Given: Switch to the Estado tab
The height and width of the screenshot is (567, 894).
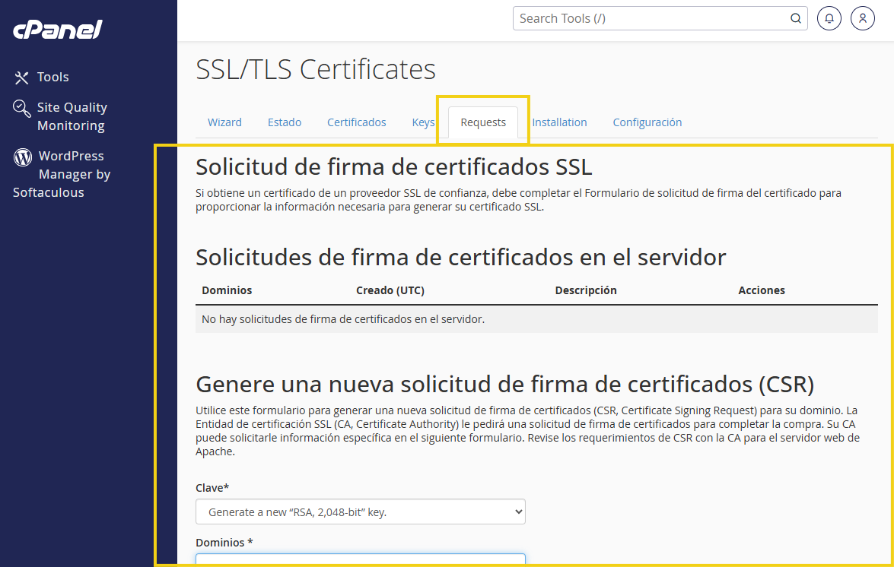Looking at the screenshot, I should [x=285, y=122].
